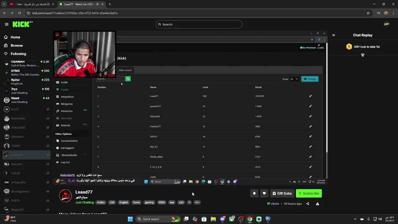
Task: Click Sales record tab in the video
Action: (x=125, y=70)
